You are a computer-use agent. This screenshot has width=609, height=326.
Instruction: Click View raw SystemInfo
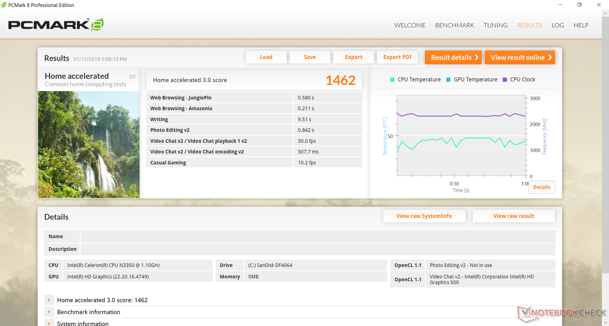424,216
